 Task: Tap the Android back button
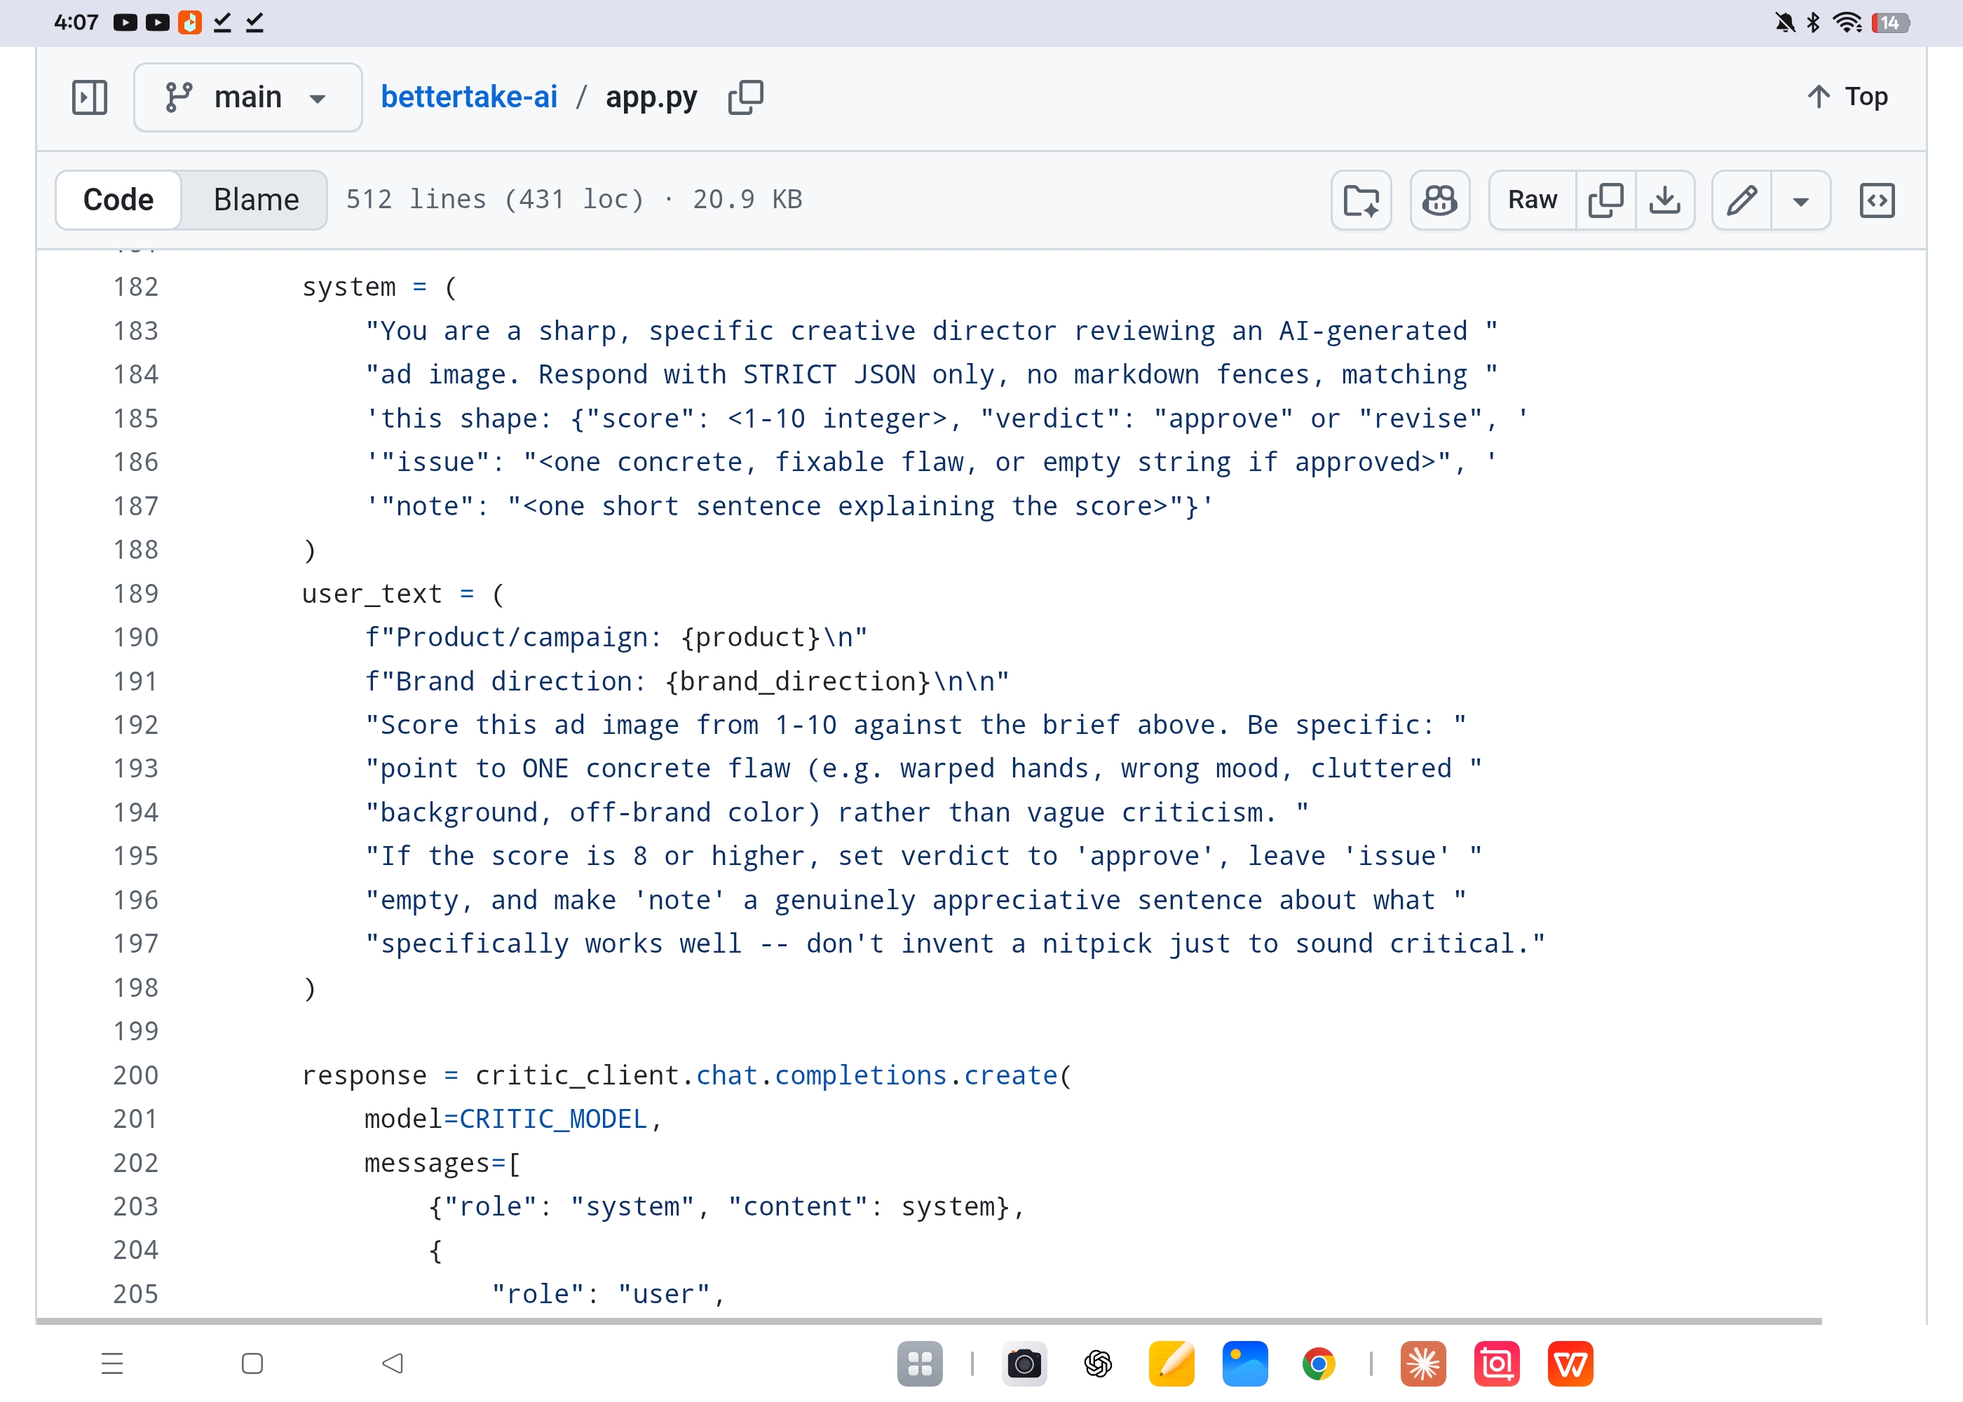[393, 1363]
